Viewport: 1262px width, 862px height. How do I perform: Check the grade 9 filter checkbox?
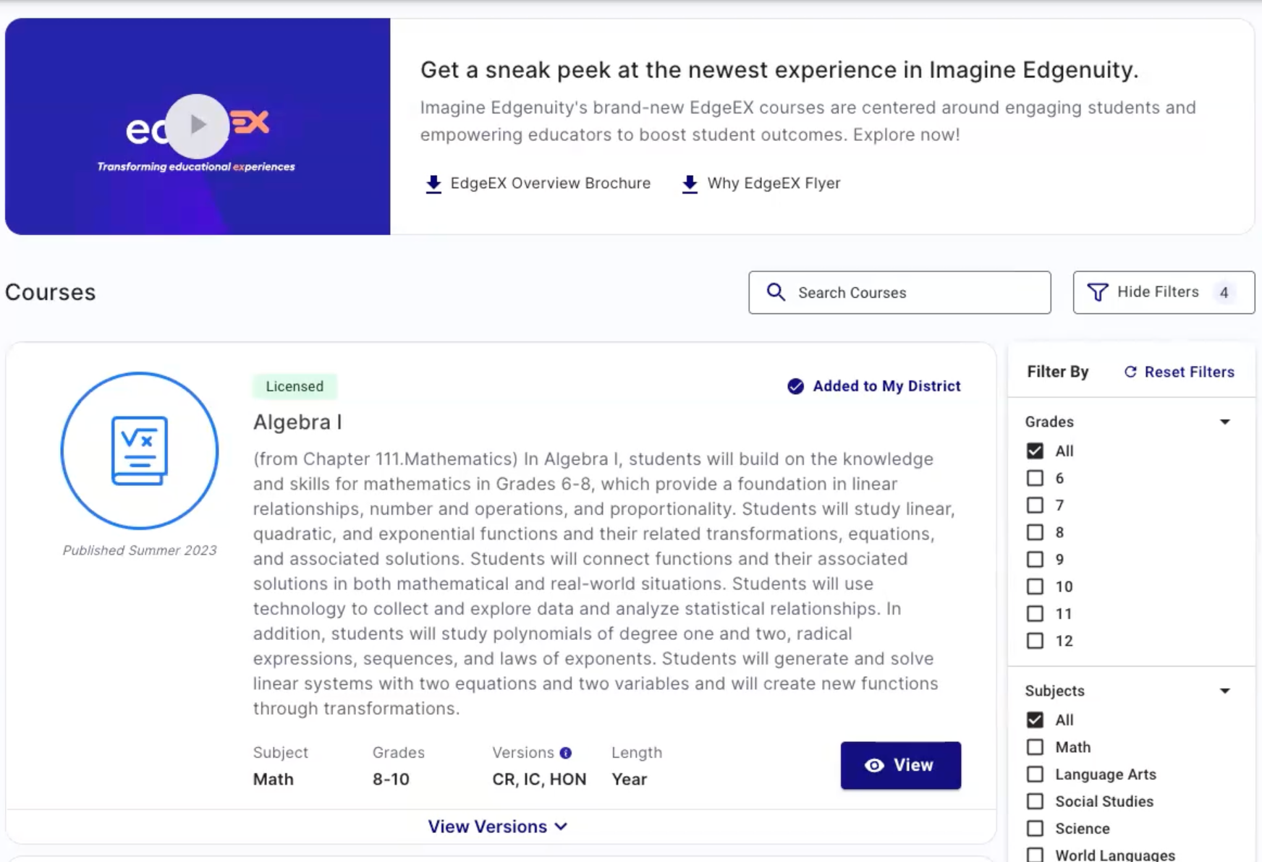click(1035, 560)
